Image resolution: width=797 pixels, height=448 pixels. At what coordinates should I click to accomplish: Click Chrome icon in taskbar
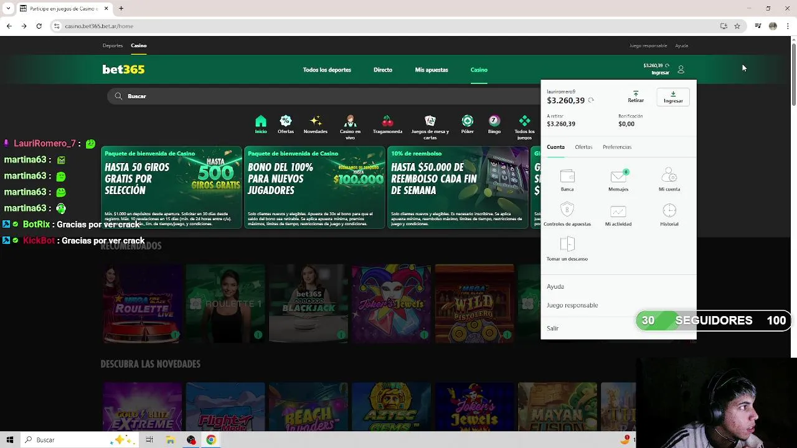(211, 440)
